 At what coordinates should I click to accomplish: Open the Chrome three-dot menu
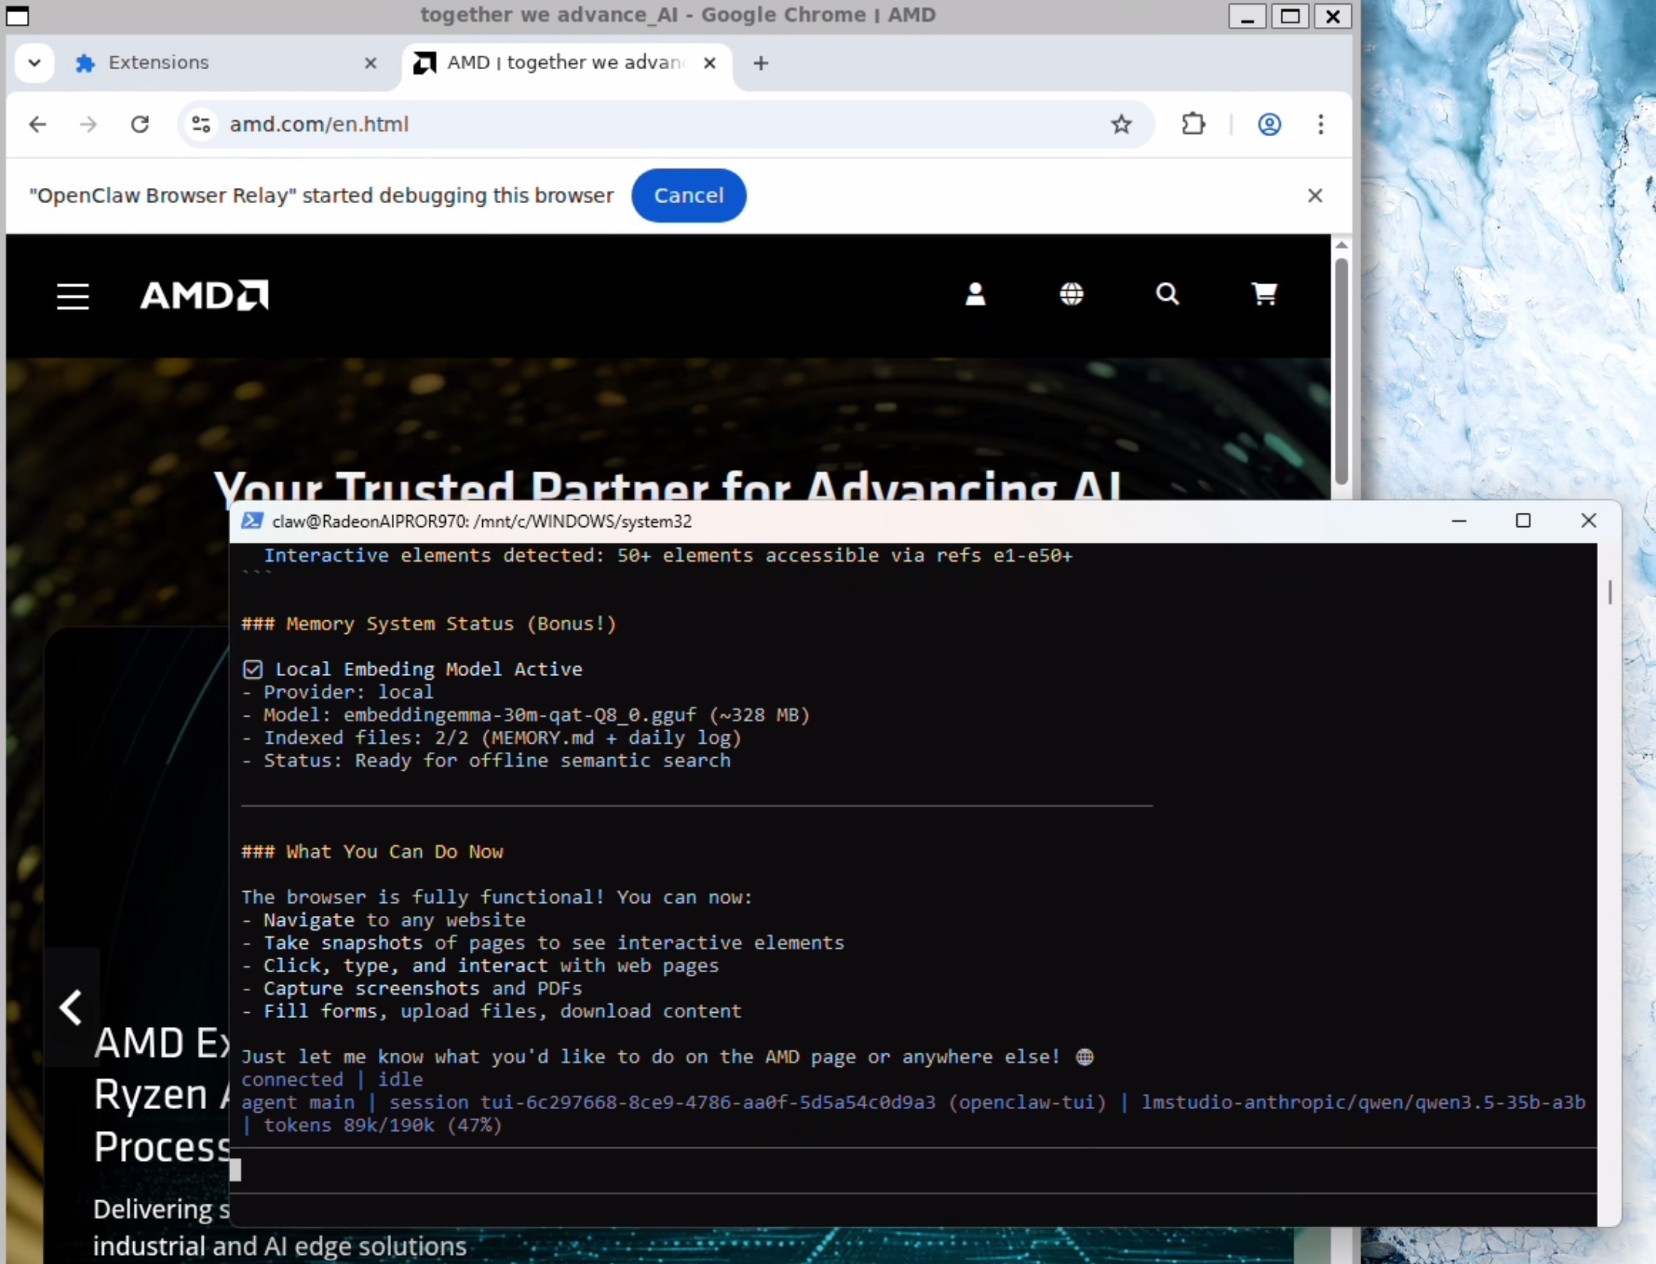(1321, 124)
